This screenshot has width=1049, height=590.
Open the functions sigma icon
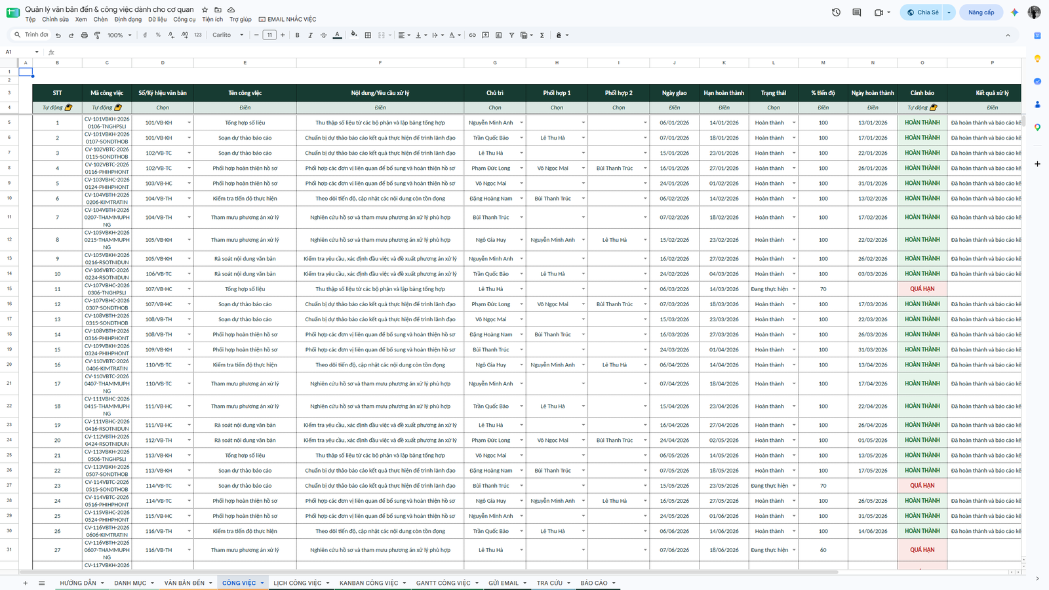(x=542, y=35)
